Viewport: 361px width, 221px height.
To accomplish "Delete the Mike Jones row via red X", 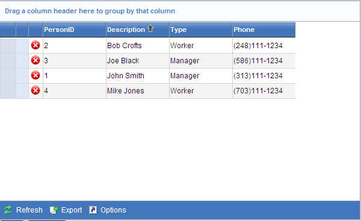I will click(35, 90).
